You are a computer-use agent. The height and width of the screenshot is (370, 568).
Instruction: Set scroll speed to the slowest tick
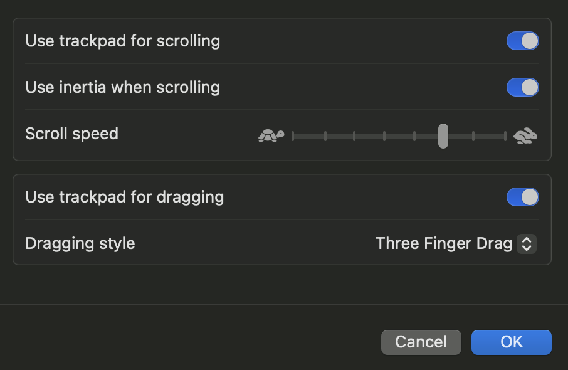pos(293,135)
